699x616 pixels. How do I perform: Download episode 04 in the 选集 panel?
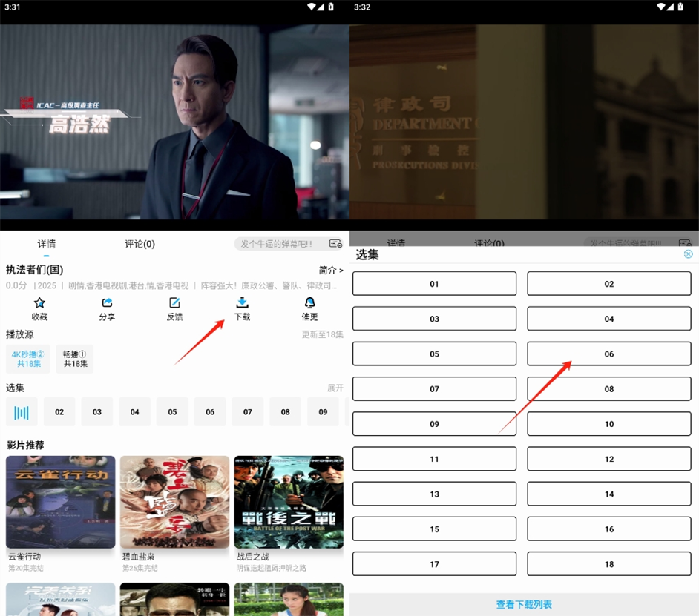[x=609, y=319]
